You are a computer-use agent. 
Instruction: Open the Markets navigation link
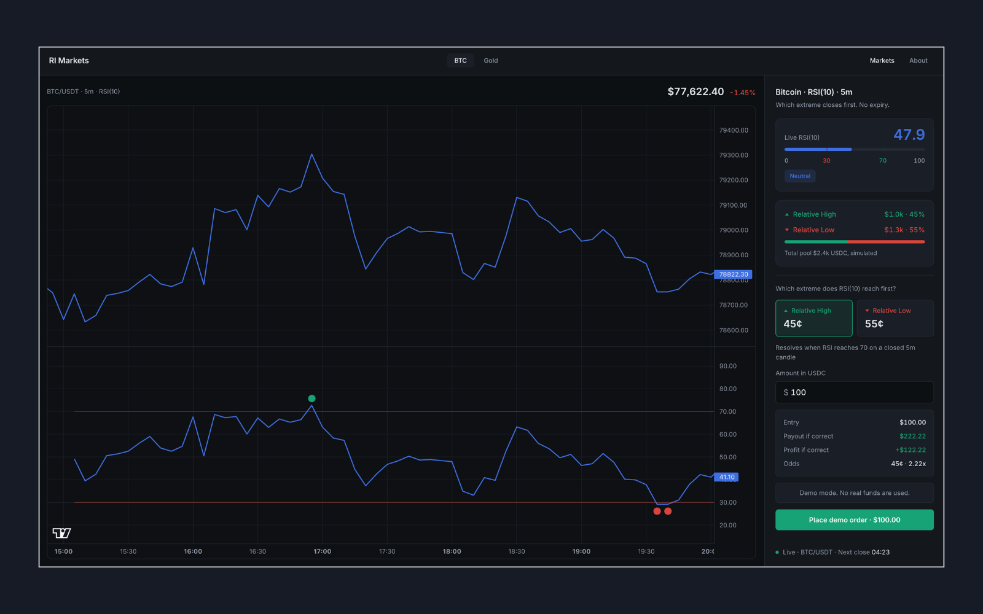[x=882, y=60]
